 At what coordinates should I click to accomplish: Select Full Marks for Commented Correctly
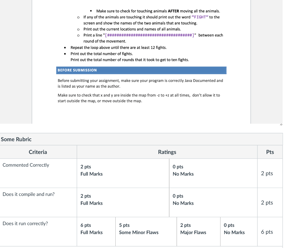point(92,170)
